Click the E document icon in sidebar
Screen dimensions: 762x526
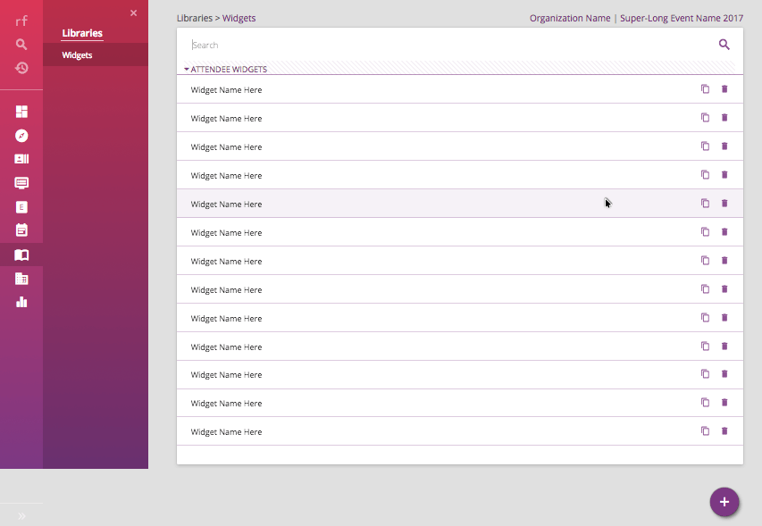point(21,207)
